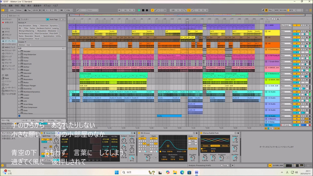313x176 pixels.
Task: Toggle the Arrangement Loop switch
Action: [189, 10]
